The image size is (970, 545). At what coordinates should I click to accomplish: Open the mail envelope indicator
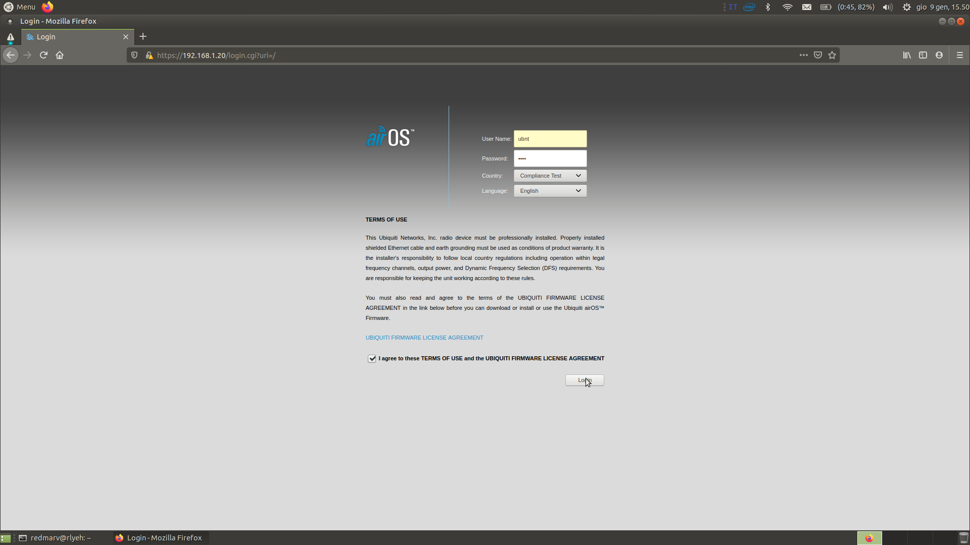807,7
